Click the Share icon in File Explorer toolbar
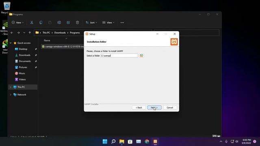This screenshot has width=260, height=146. point(68,23)
